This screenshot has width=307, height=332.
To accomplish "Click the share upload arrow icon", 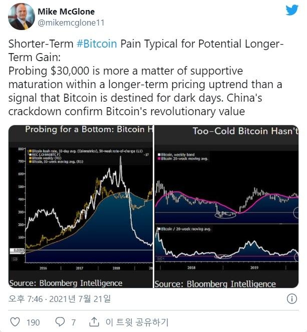I will tap(94, 321).
